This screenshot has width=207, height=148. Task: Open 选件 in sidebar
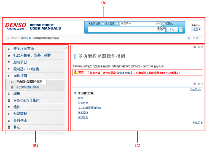coord(17,107)
